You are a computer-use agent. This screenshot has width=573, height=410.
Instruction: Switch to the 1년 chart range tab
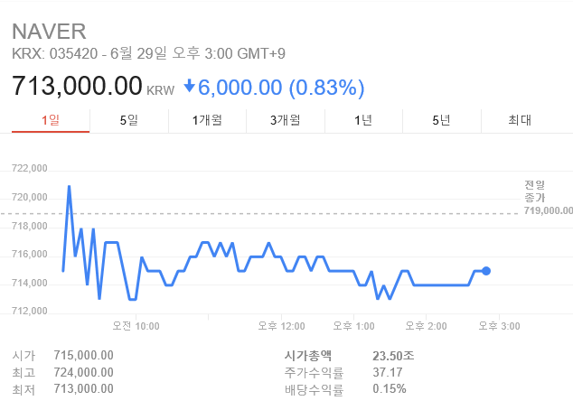[363, 120]
